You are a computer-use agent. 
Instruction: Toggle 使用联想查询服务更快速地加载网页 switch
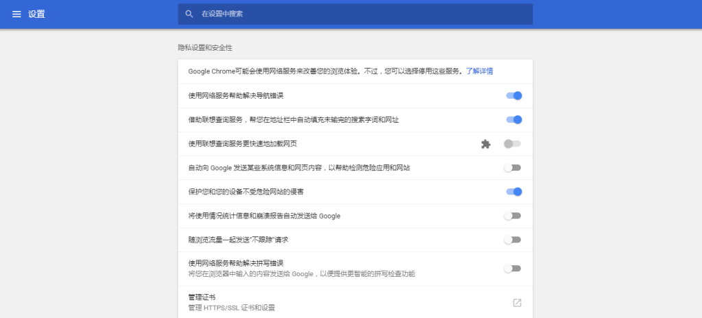pyautogui.click(x=513, y=144)
